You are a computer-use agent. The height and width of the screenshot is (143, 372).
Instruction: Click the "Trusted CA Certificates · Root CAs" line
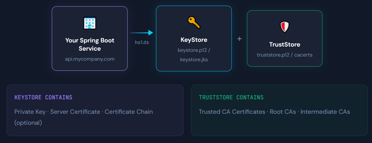[x=274, y=112]
